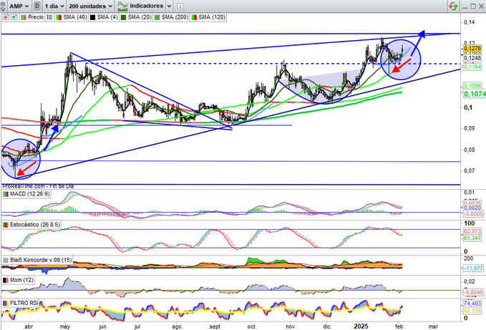This screenshot has height=330, width=486.
Task: Click the Estocástico (26 8 5) label
Action: pyautogui.click(x=34, y=224)
